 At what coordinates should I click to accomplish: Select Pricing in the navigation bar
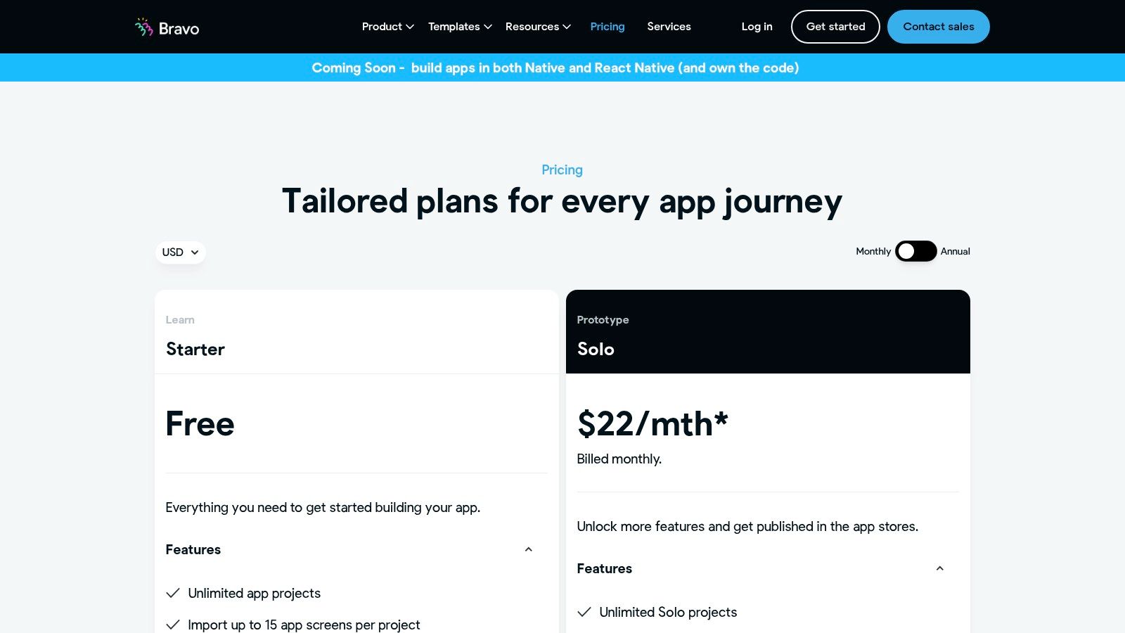pyautogui.click(x=607, y=27)
